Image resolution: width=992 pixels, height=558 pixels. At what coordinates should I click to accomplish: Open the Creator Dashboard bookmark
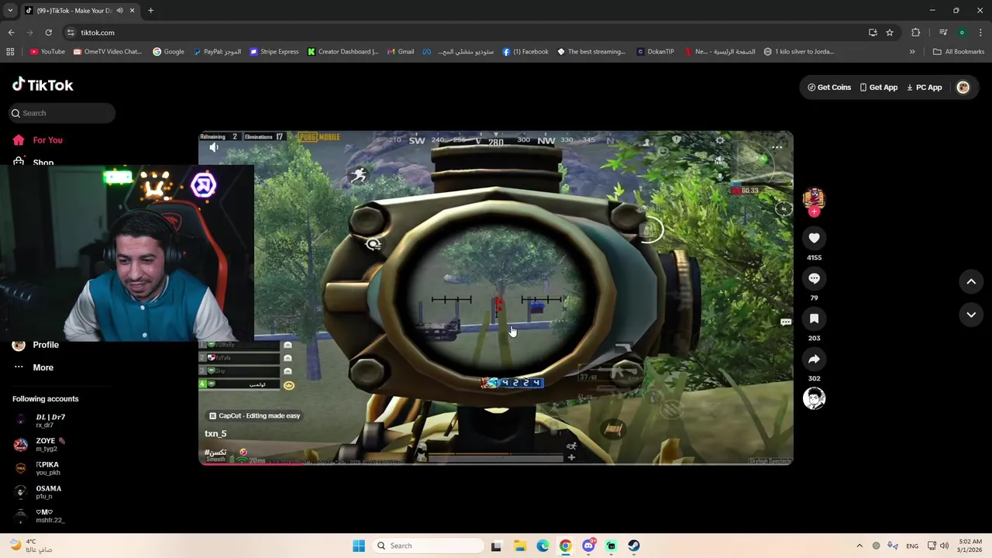click(343, 52)
